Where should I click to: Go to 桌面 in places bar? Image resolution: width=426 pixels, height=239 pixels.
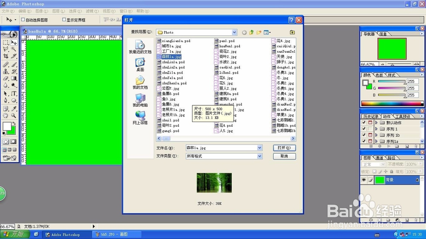click(140, 65)
